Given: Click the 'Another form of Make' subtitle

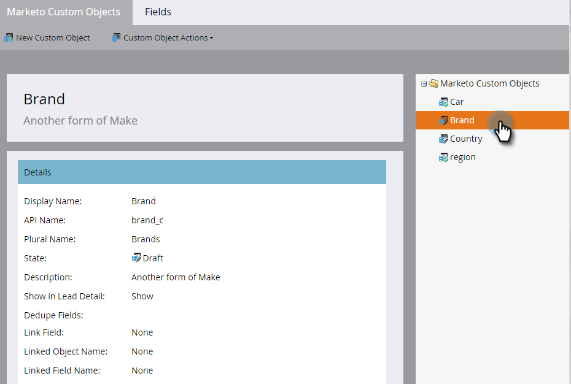Looking at the screenshot, I should [x=80, y=120].
